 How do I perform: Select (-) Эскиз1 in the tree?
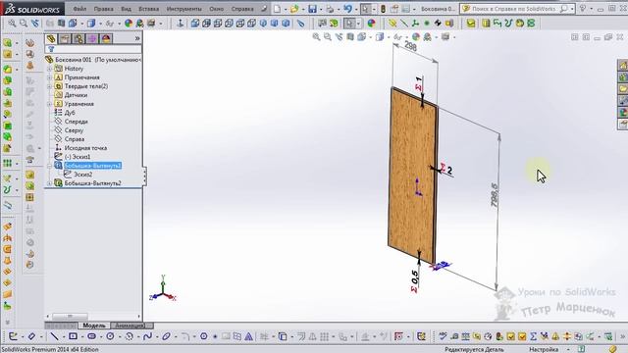78,157
